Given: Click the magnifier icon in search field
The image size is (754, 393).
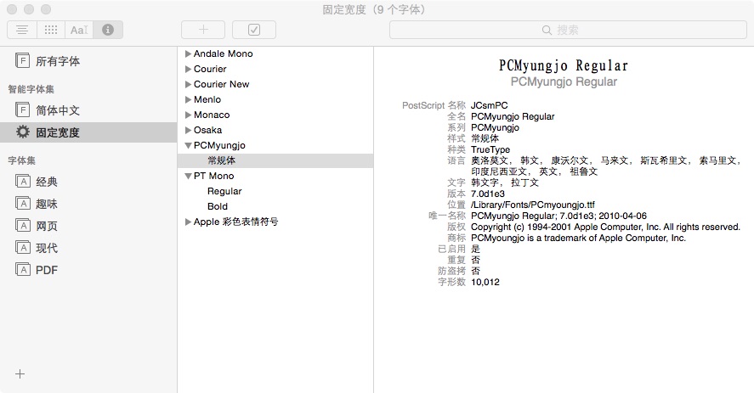Looking at the screenshot, I should [547, 30].
